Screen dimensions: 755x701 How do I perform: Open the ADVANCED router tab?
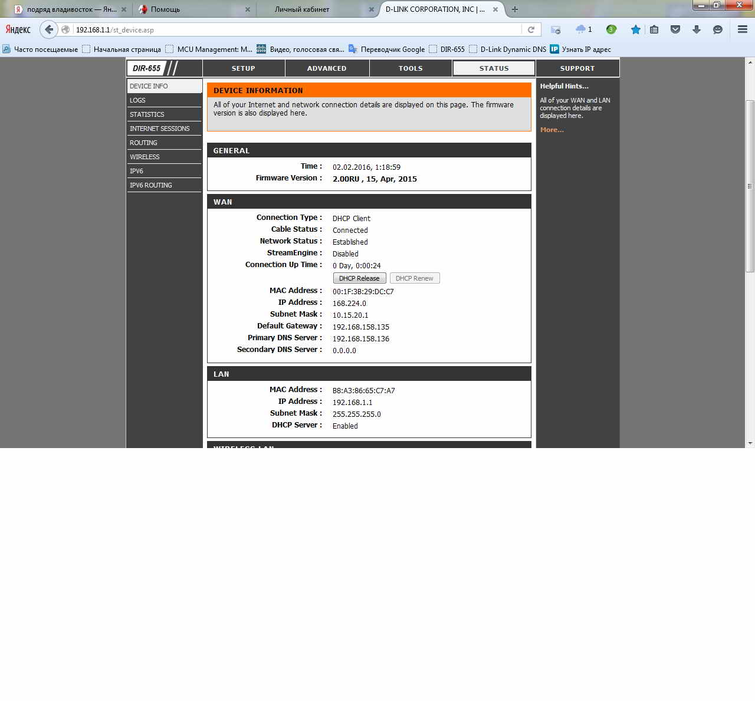327,68
